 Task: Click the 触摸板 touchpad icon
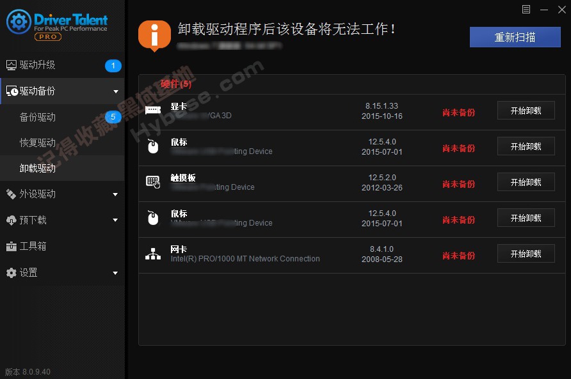pyautogui.click(x=153, y=182)
